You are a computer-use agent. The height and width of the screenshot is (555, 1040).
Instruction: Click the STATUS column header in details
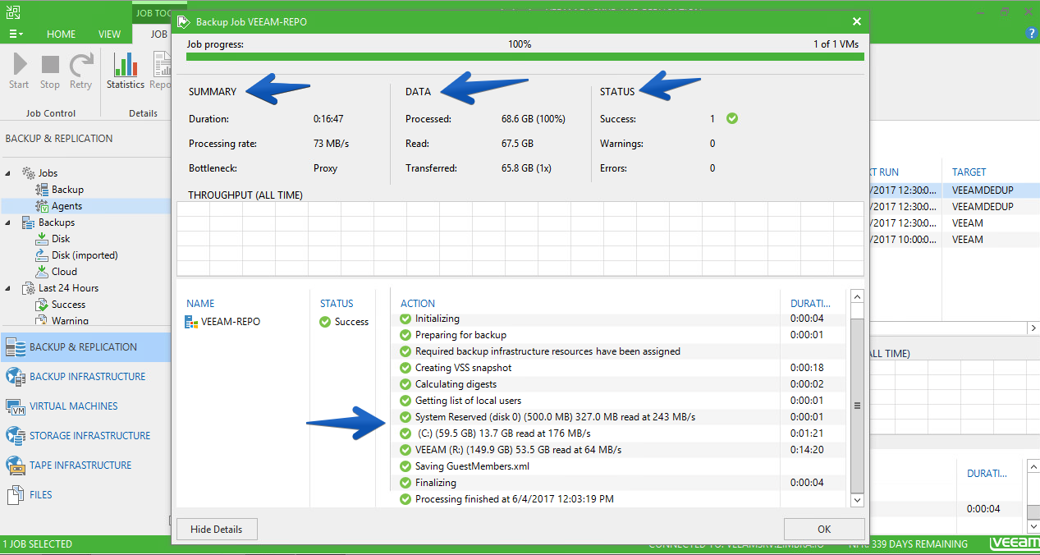pos(337,304)
